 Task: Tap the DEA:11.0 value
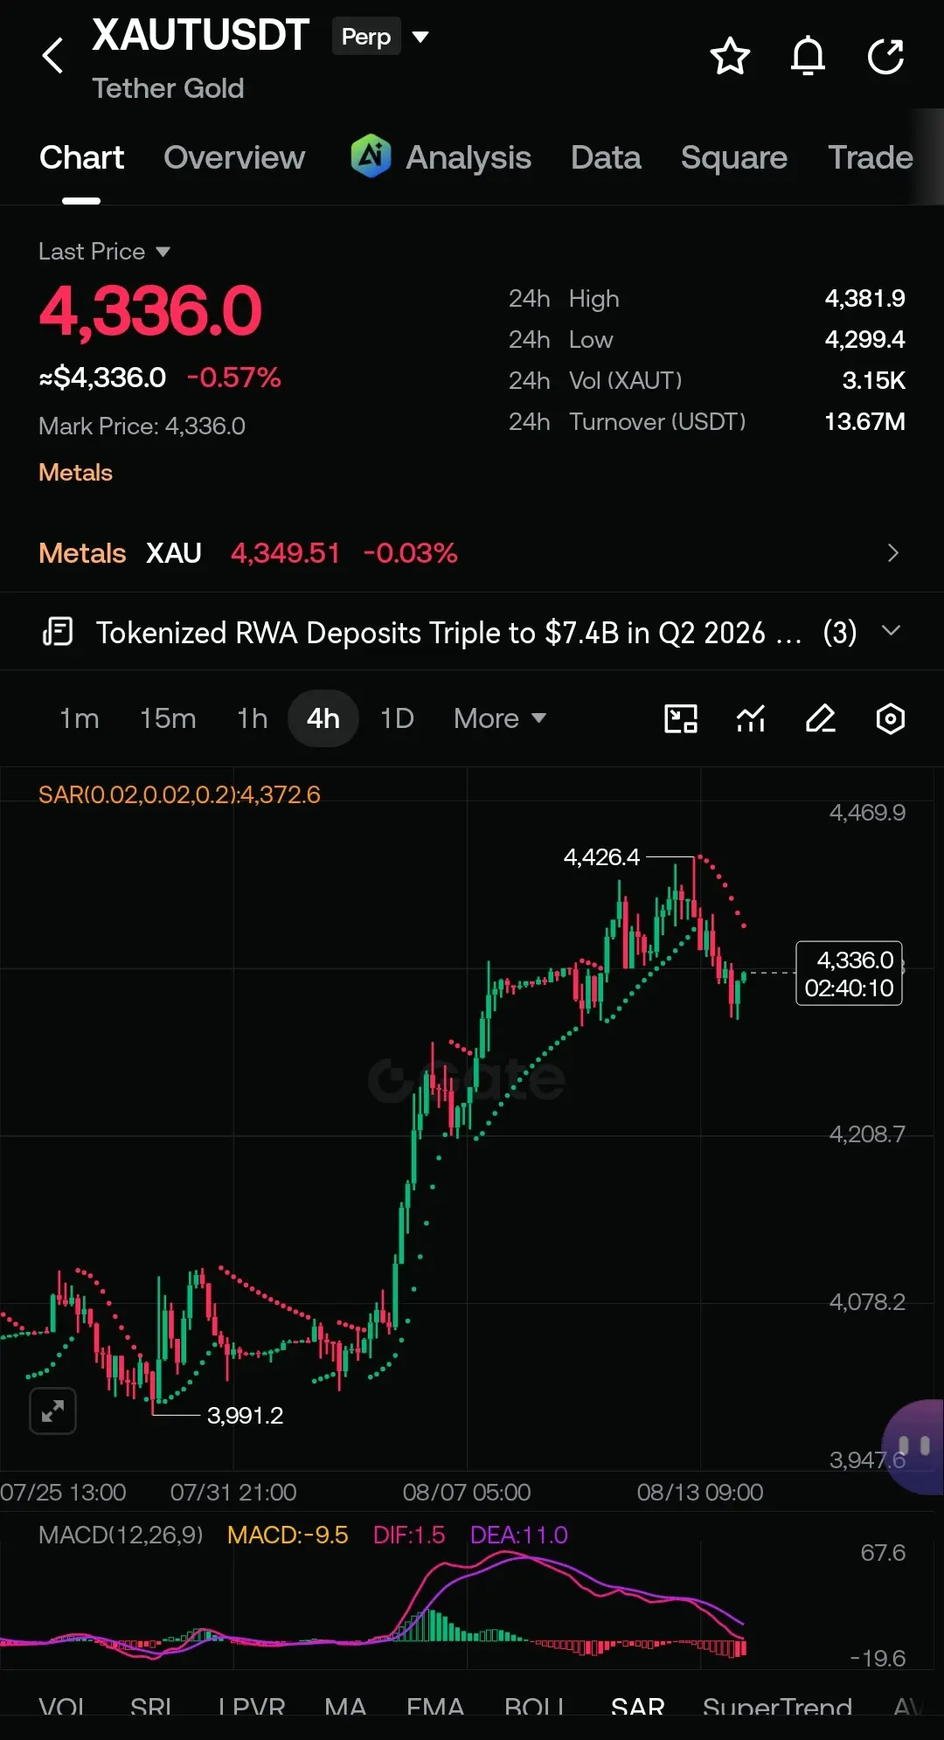point(519,1535)
